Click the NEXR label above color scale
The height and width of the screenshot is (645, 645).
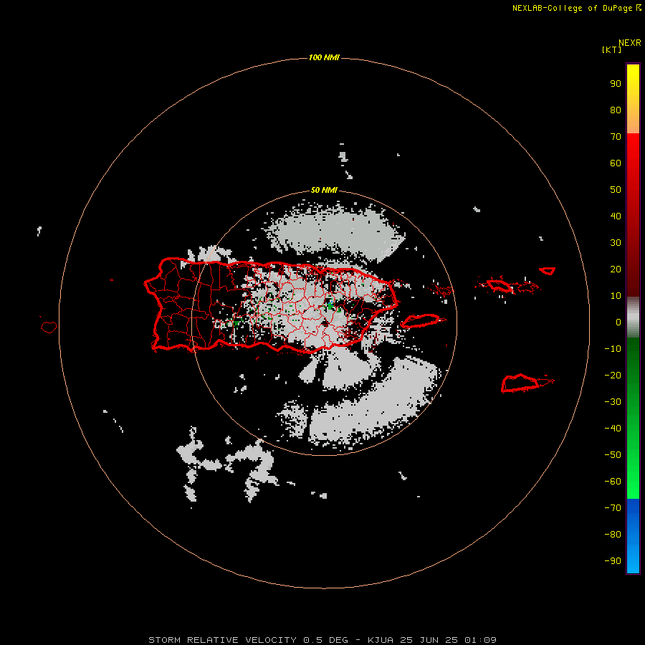pos(630,43)
